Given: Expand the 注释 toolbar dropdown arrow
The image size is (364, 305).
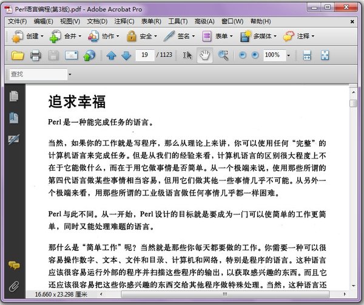Looking at the screenshot, I should point(313,36).
